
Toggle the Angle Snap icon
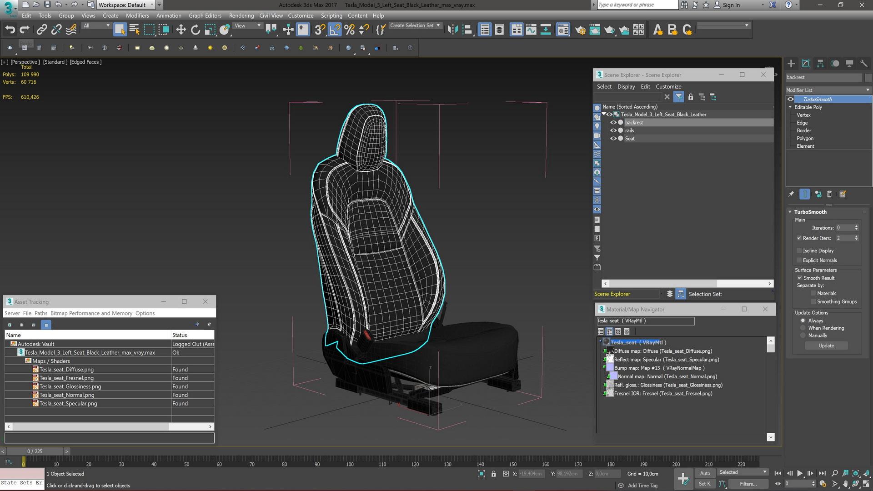point(335,30)
